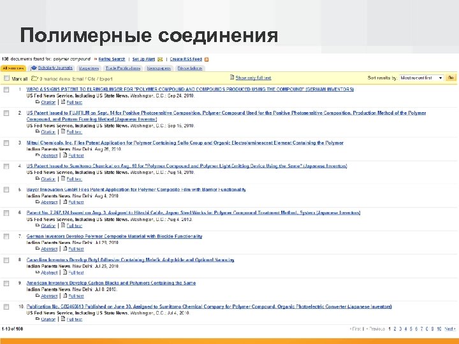Image resolution: width=459 pixels, height=344 pixels.
Task: Go to results page 2
Action: [395, 329]
